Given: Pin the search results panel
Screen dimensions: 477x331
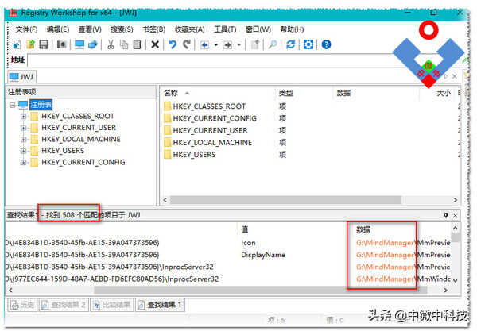Looking at the screenshot, I should (x=446, y=215).
